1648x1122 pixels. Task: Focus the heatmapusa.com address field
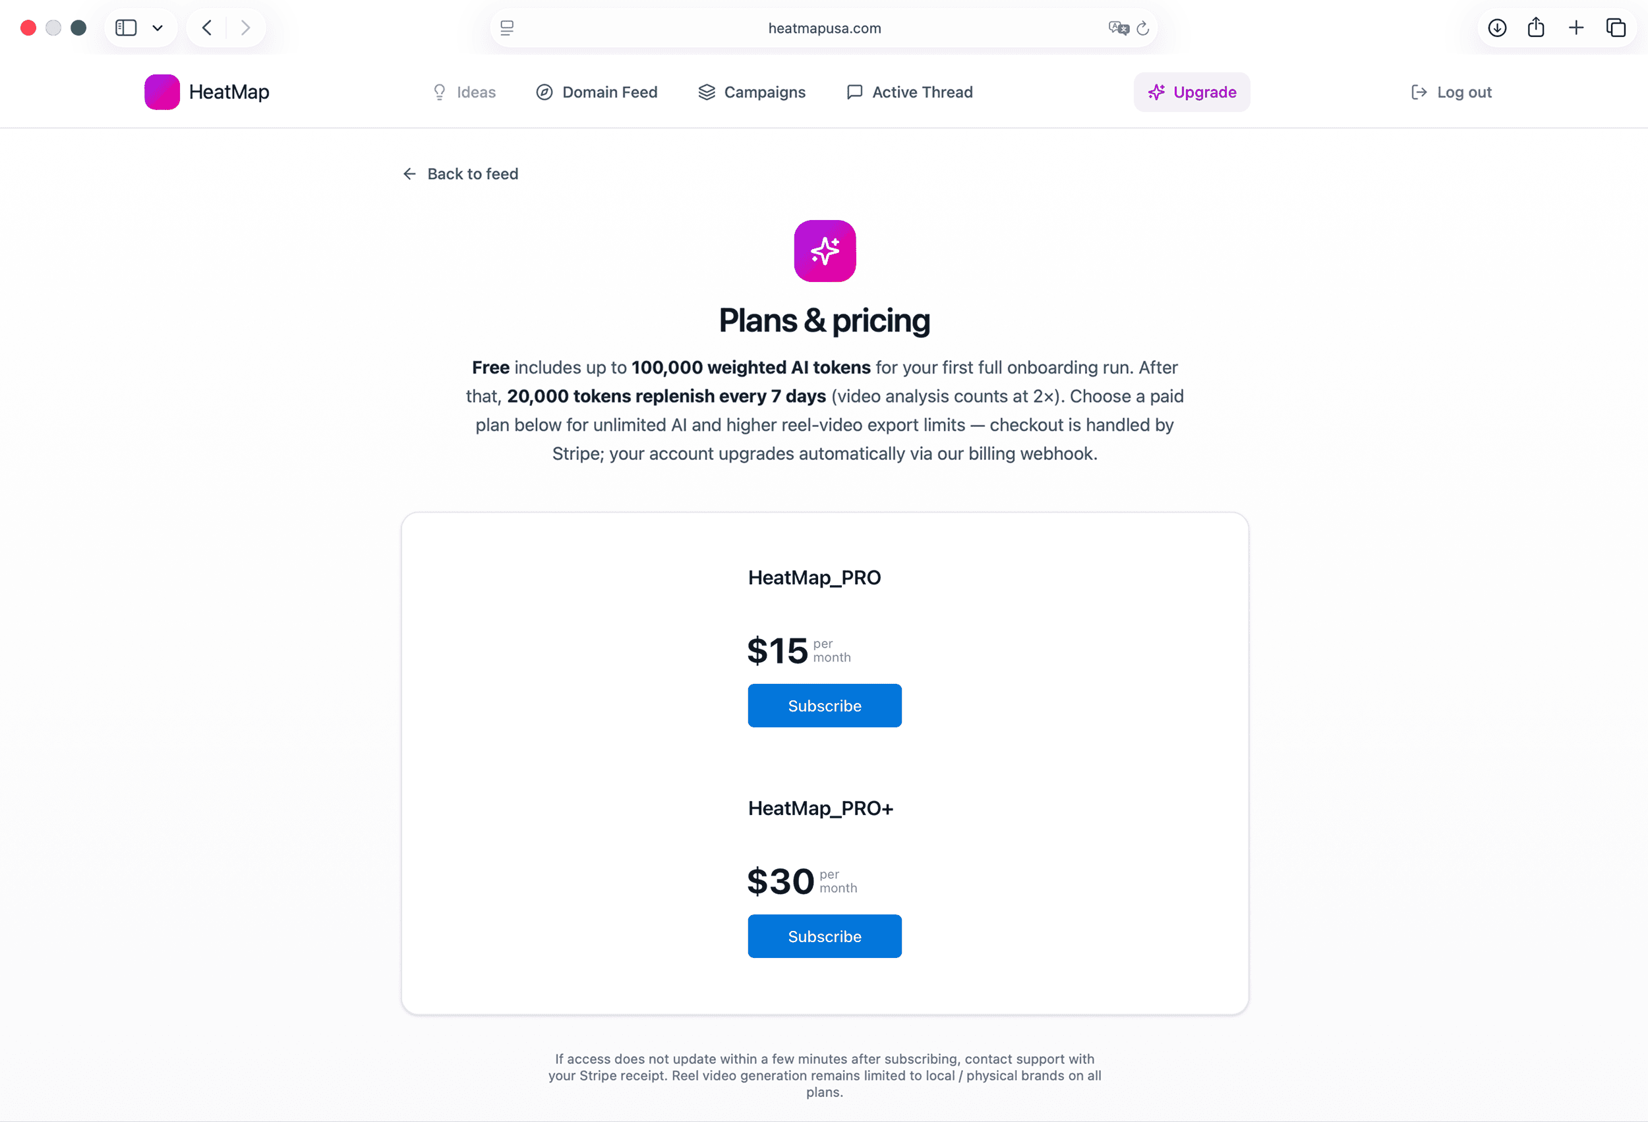pos(824,28)
